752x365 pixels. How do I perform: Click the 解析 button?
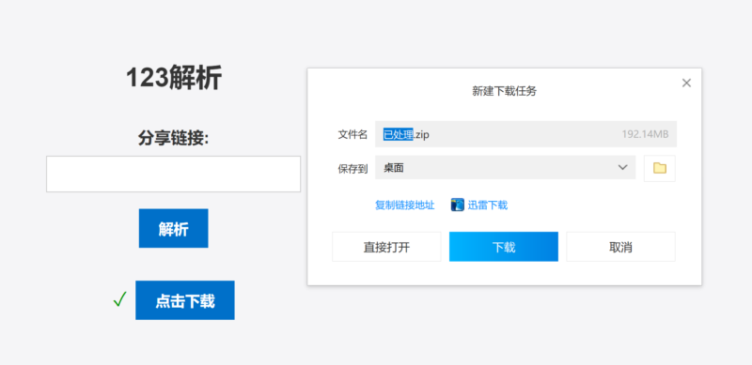click(x=174, y=229)
